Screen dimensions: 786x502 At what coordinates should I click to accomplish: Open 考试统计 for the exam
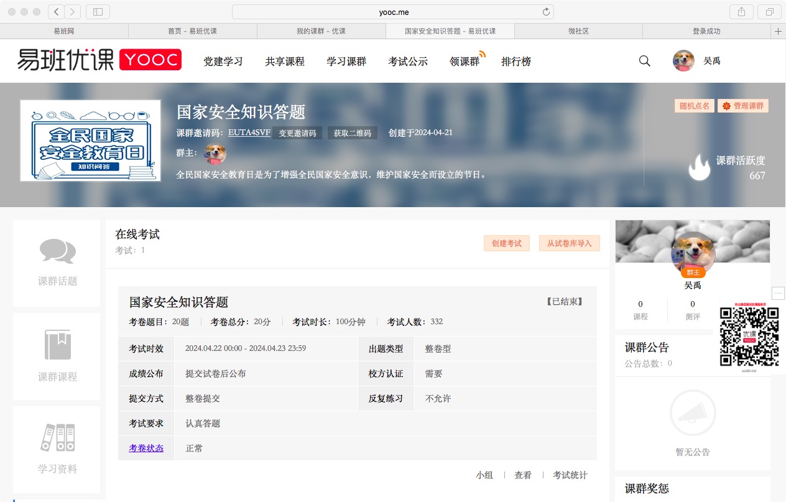570,475
